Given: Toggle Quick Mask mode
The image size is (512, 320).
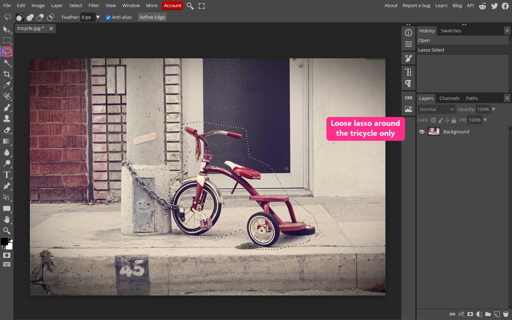Looking at the screenshot, I should pos(7,255).
